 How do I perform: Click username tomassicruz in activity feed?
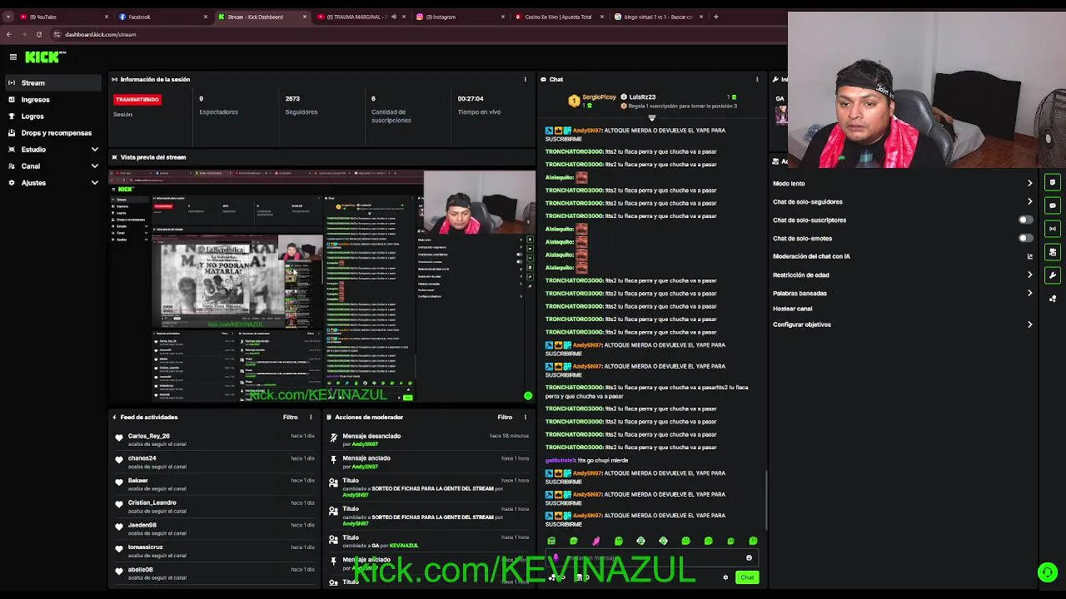pos(146,547)
